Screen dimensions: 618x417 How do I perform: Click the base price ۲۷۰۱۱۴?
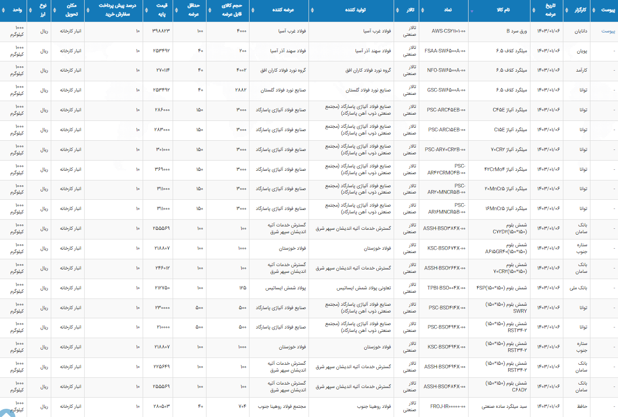point(163,71)
